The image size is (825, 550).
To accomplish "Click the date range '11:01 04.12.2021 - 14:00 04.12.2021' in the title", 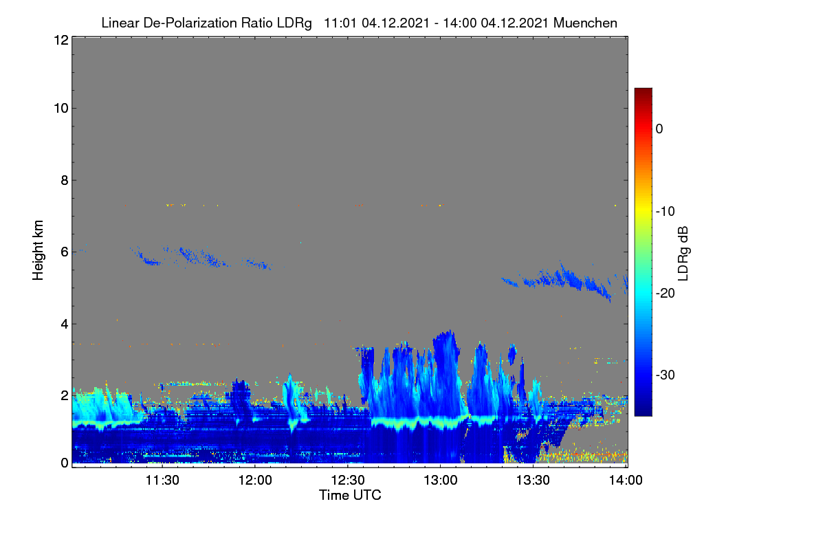I will [x=436, y=23].
